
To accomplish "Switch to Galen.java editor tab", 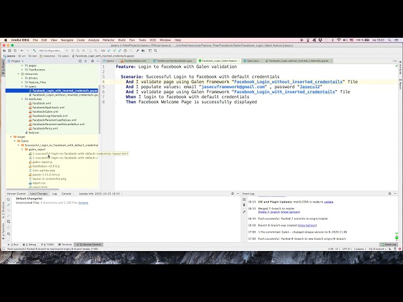I will [x=253, y=61].
